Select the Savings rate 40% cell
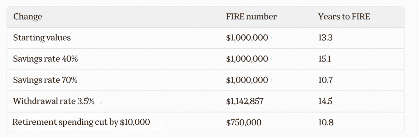This screenshot has height=138, width=419. coord(46,59)
